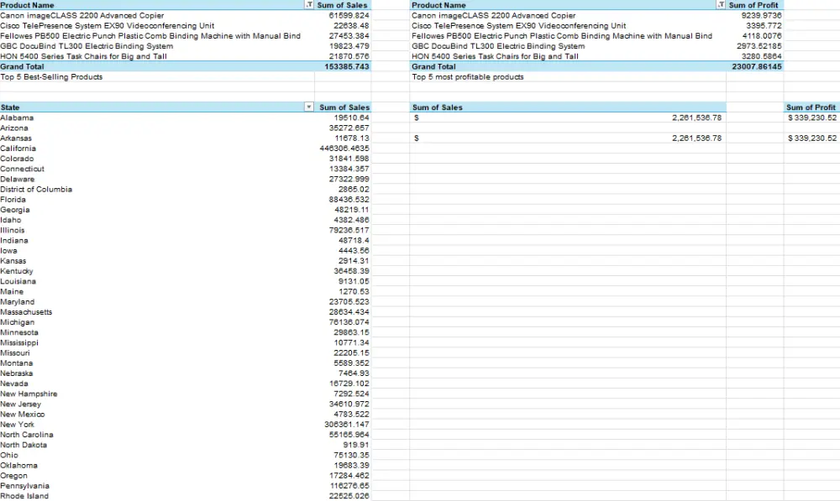Click the Oregon row label

coord(14,475)
